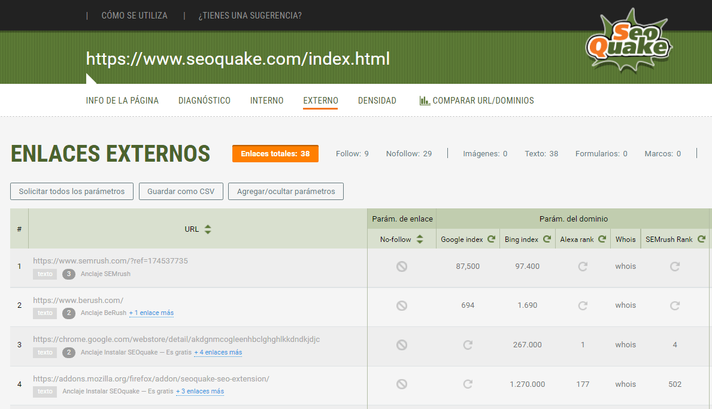This screenshot has height=409, width=712.
Task: Refresh the Bing index column data
Action: [x=546, y=238]
